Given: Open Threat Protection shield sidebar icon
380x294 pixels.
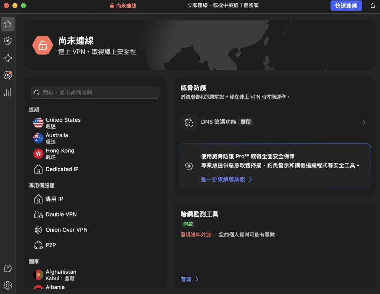Looking at the screenshot, I should (8, 41).
